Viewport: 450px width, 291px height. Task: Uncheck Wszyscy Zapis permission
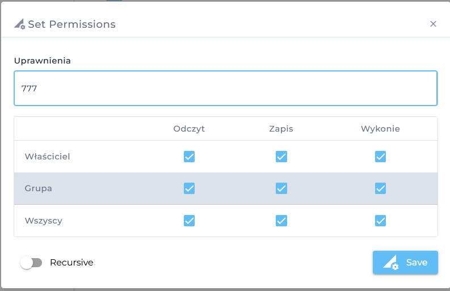coord(281,221)
